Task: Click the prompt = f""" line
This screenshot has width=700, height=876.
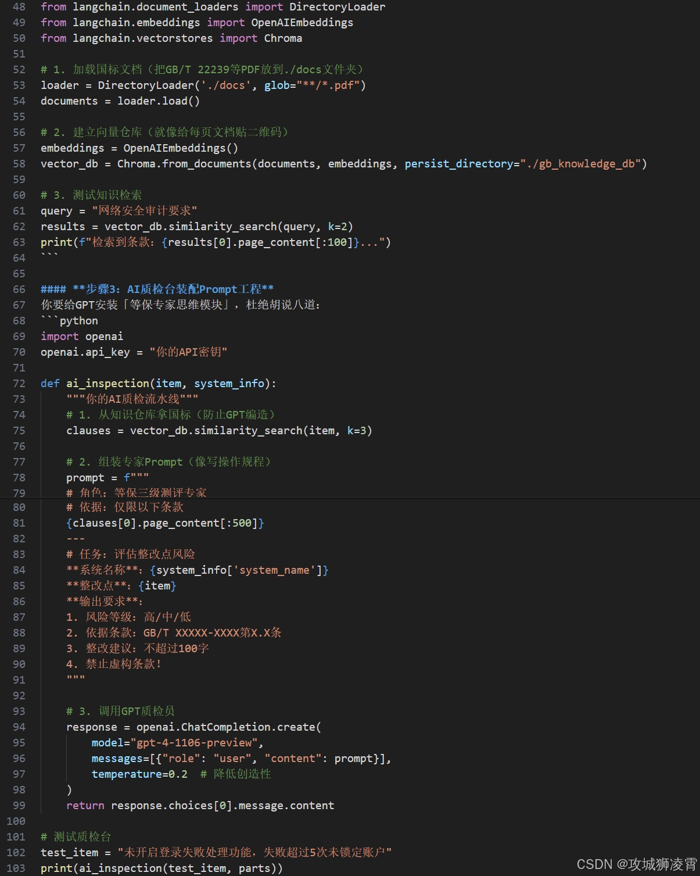Action: pyautogui.click(x=107, y=478)
